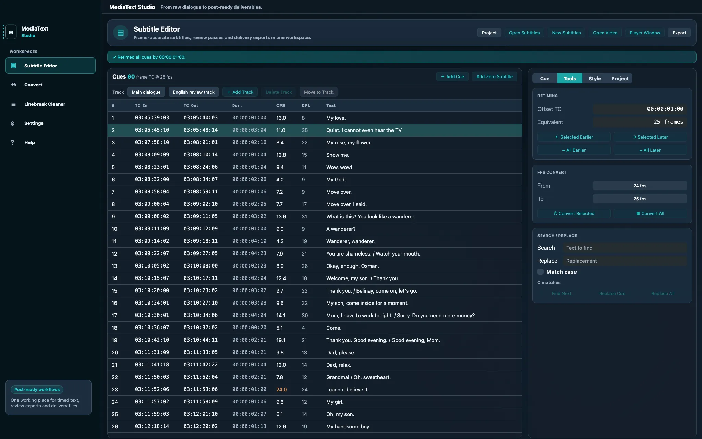Toggle the Match case checkbox

click(541, 272)
